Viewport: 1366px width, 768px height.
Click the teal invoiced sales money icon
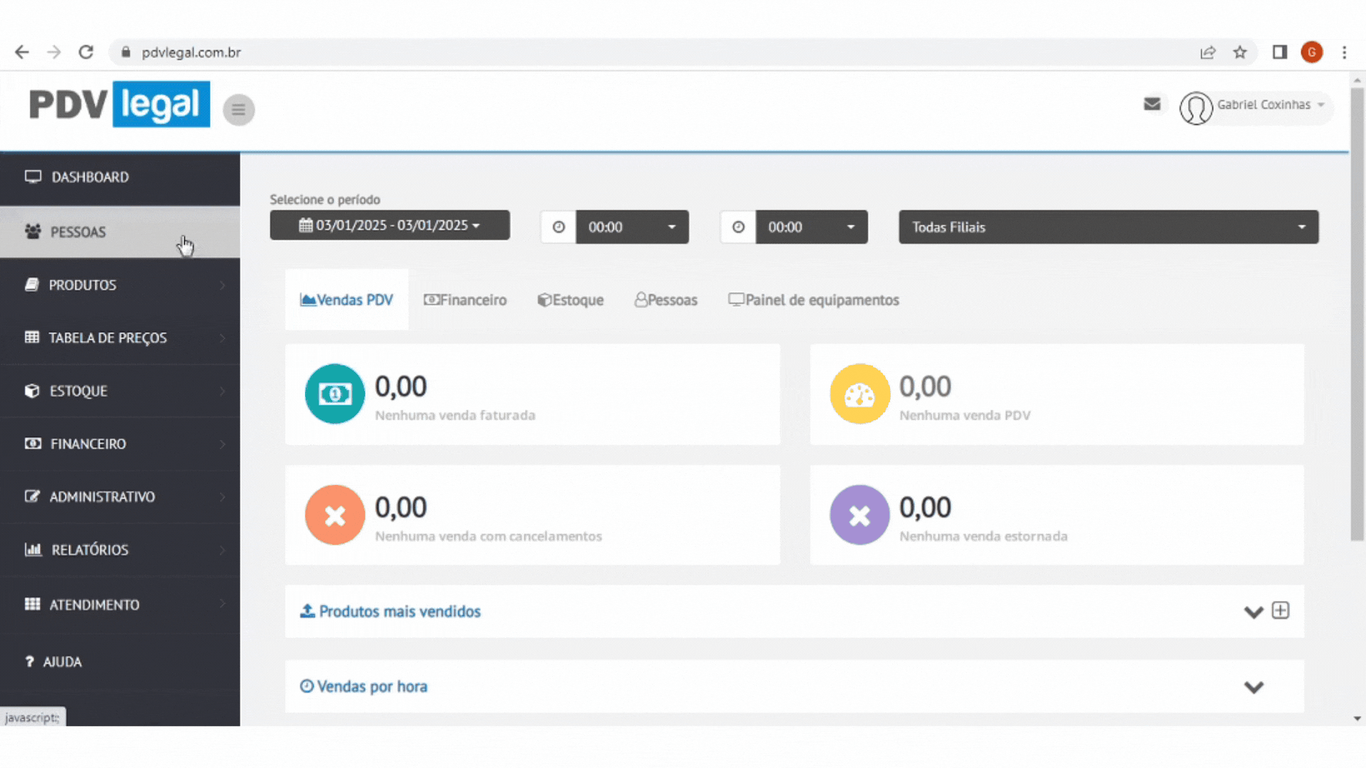[334, 394]
